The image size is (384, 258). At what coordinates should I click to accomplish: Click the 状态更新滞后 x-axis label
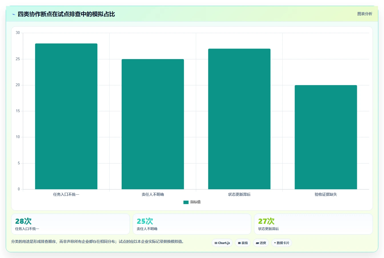tap(239, 194)
